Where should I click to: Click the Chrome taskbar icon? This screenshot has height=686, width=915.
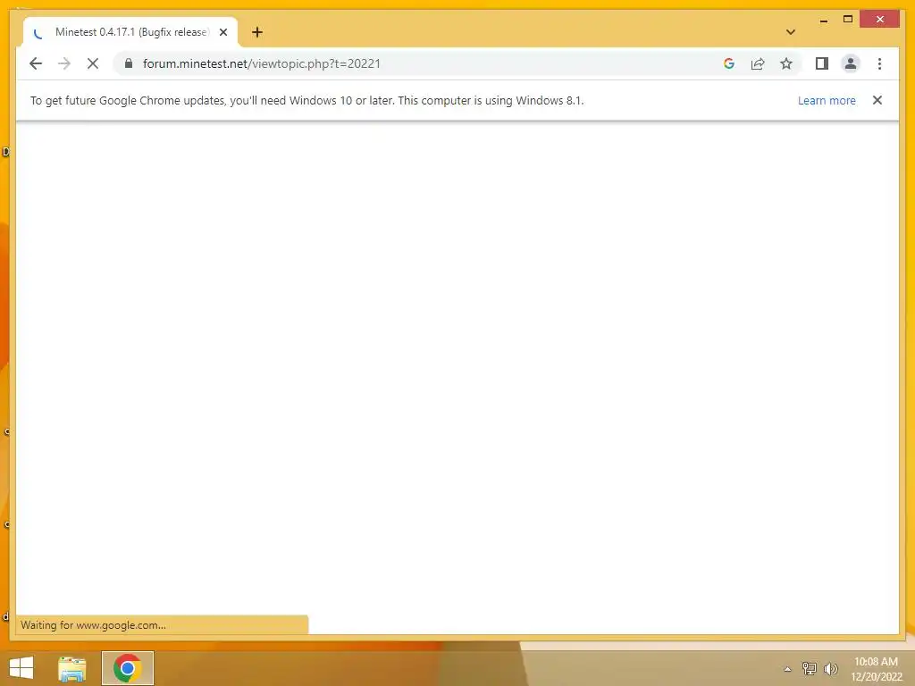(127, 668)
